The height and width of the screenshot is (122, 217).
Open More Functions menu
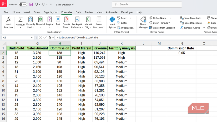click(99, 23)
